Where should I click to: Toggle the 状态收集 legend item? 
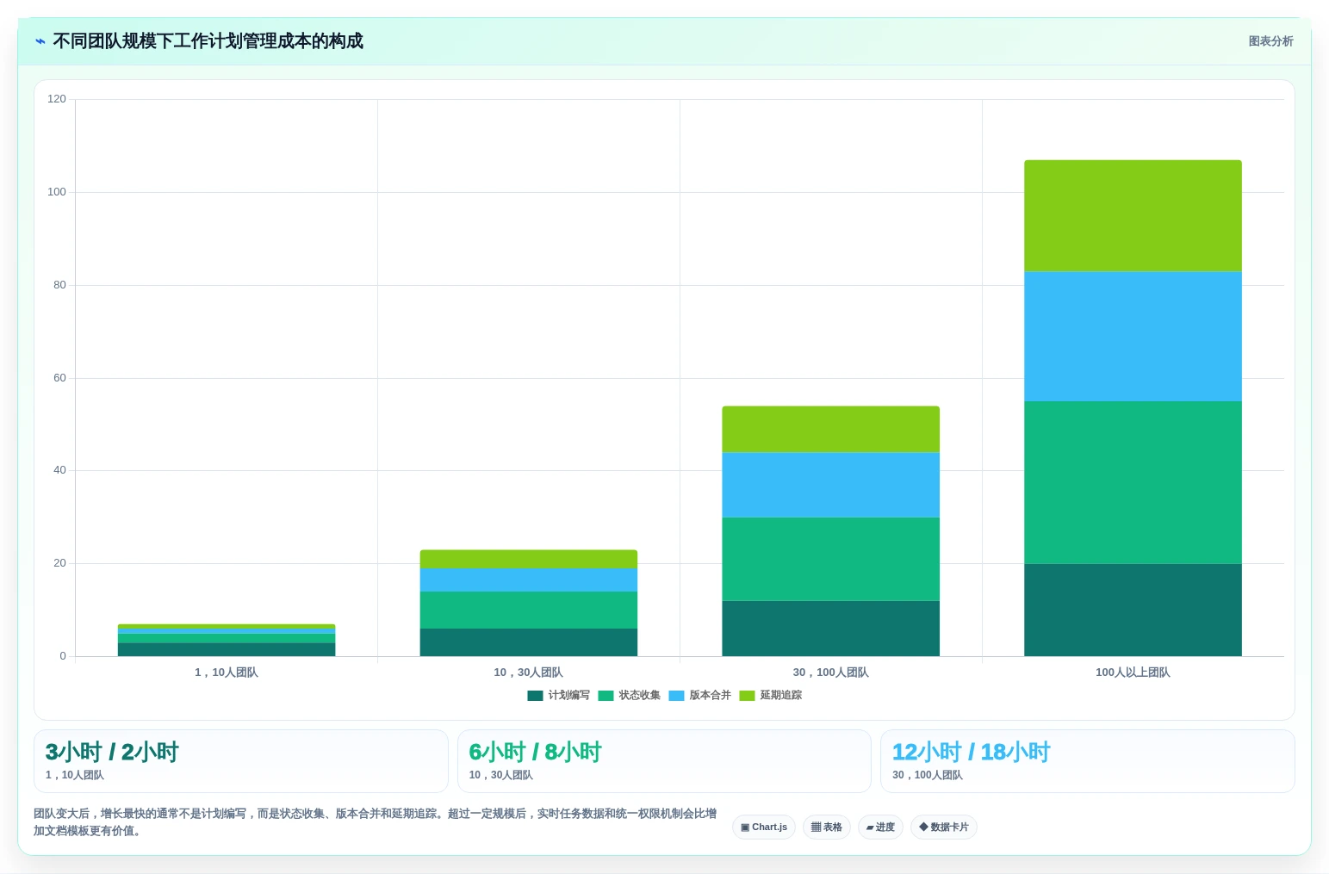(629, 696)
